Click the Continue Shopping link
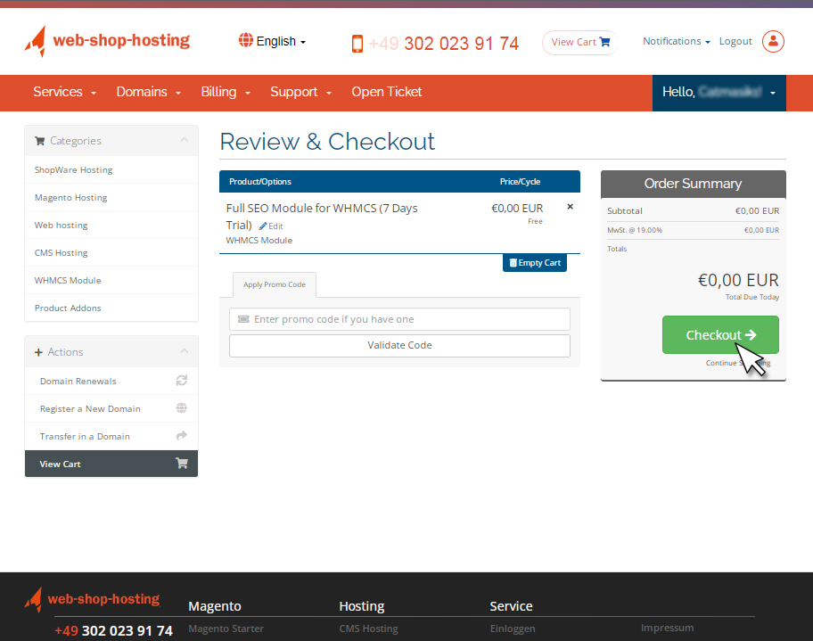This screenshot has width=813, height=641. click(x=738, y=363)
